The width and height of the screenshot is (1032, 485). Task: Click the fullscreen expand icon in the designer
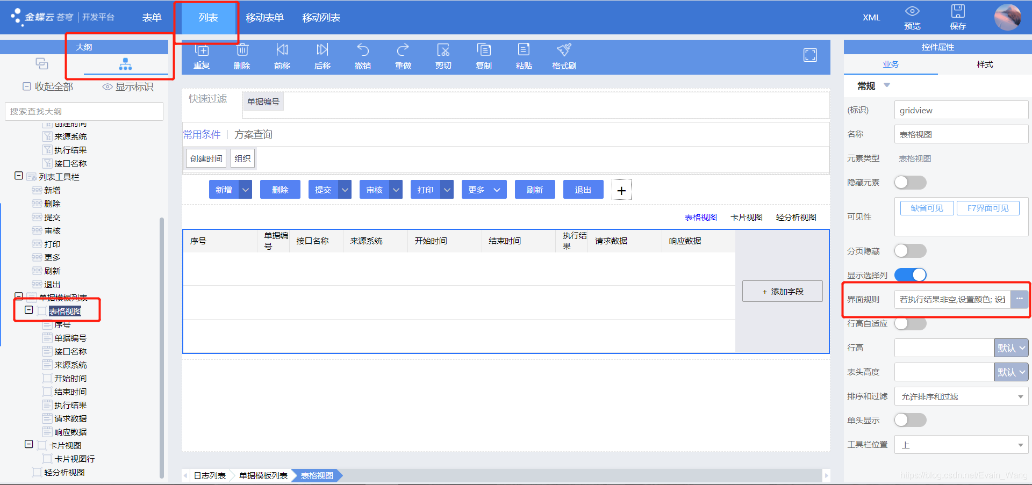(810, 55)
